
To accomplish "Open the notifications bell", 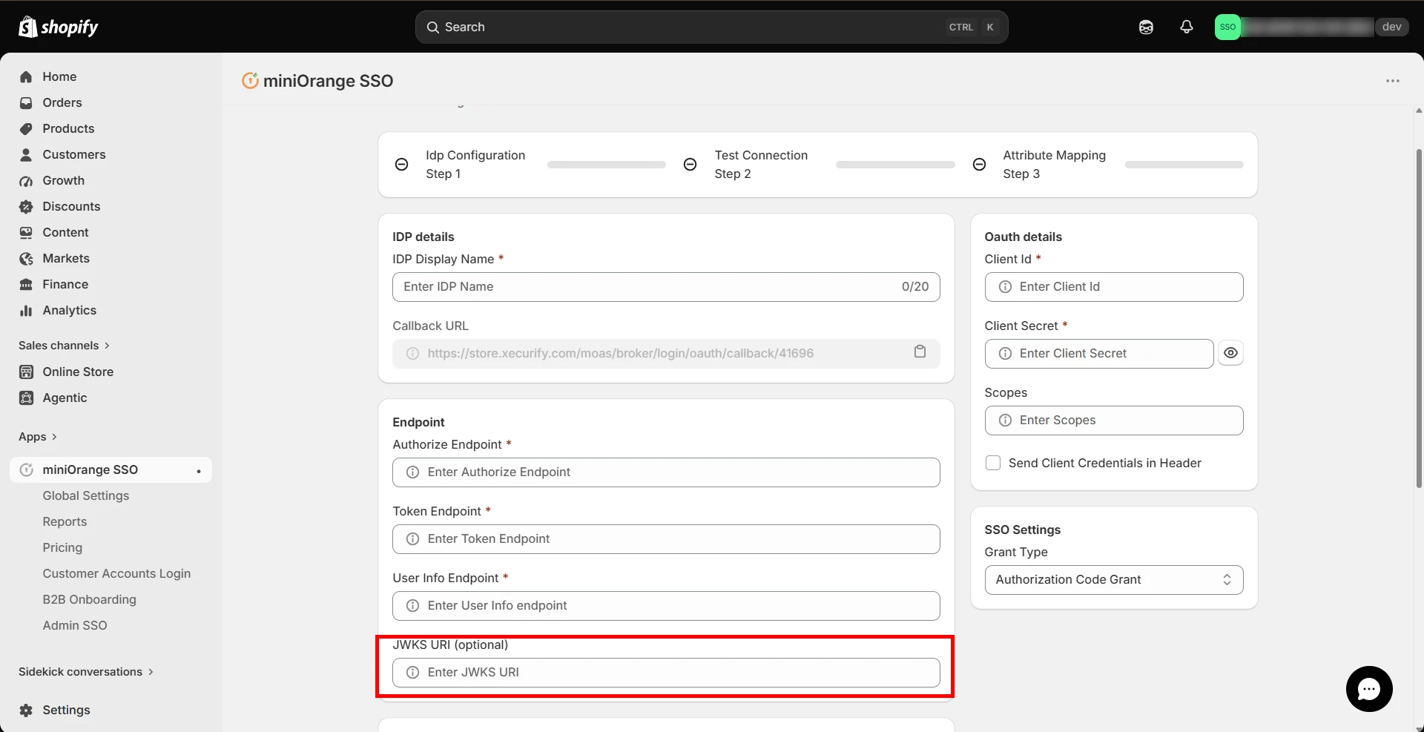I will pos(1187,27).
